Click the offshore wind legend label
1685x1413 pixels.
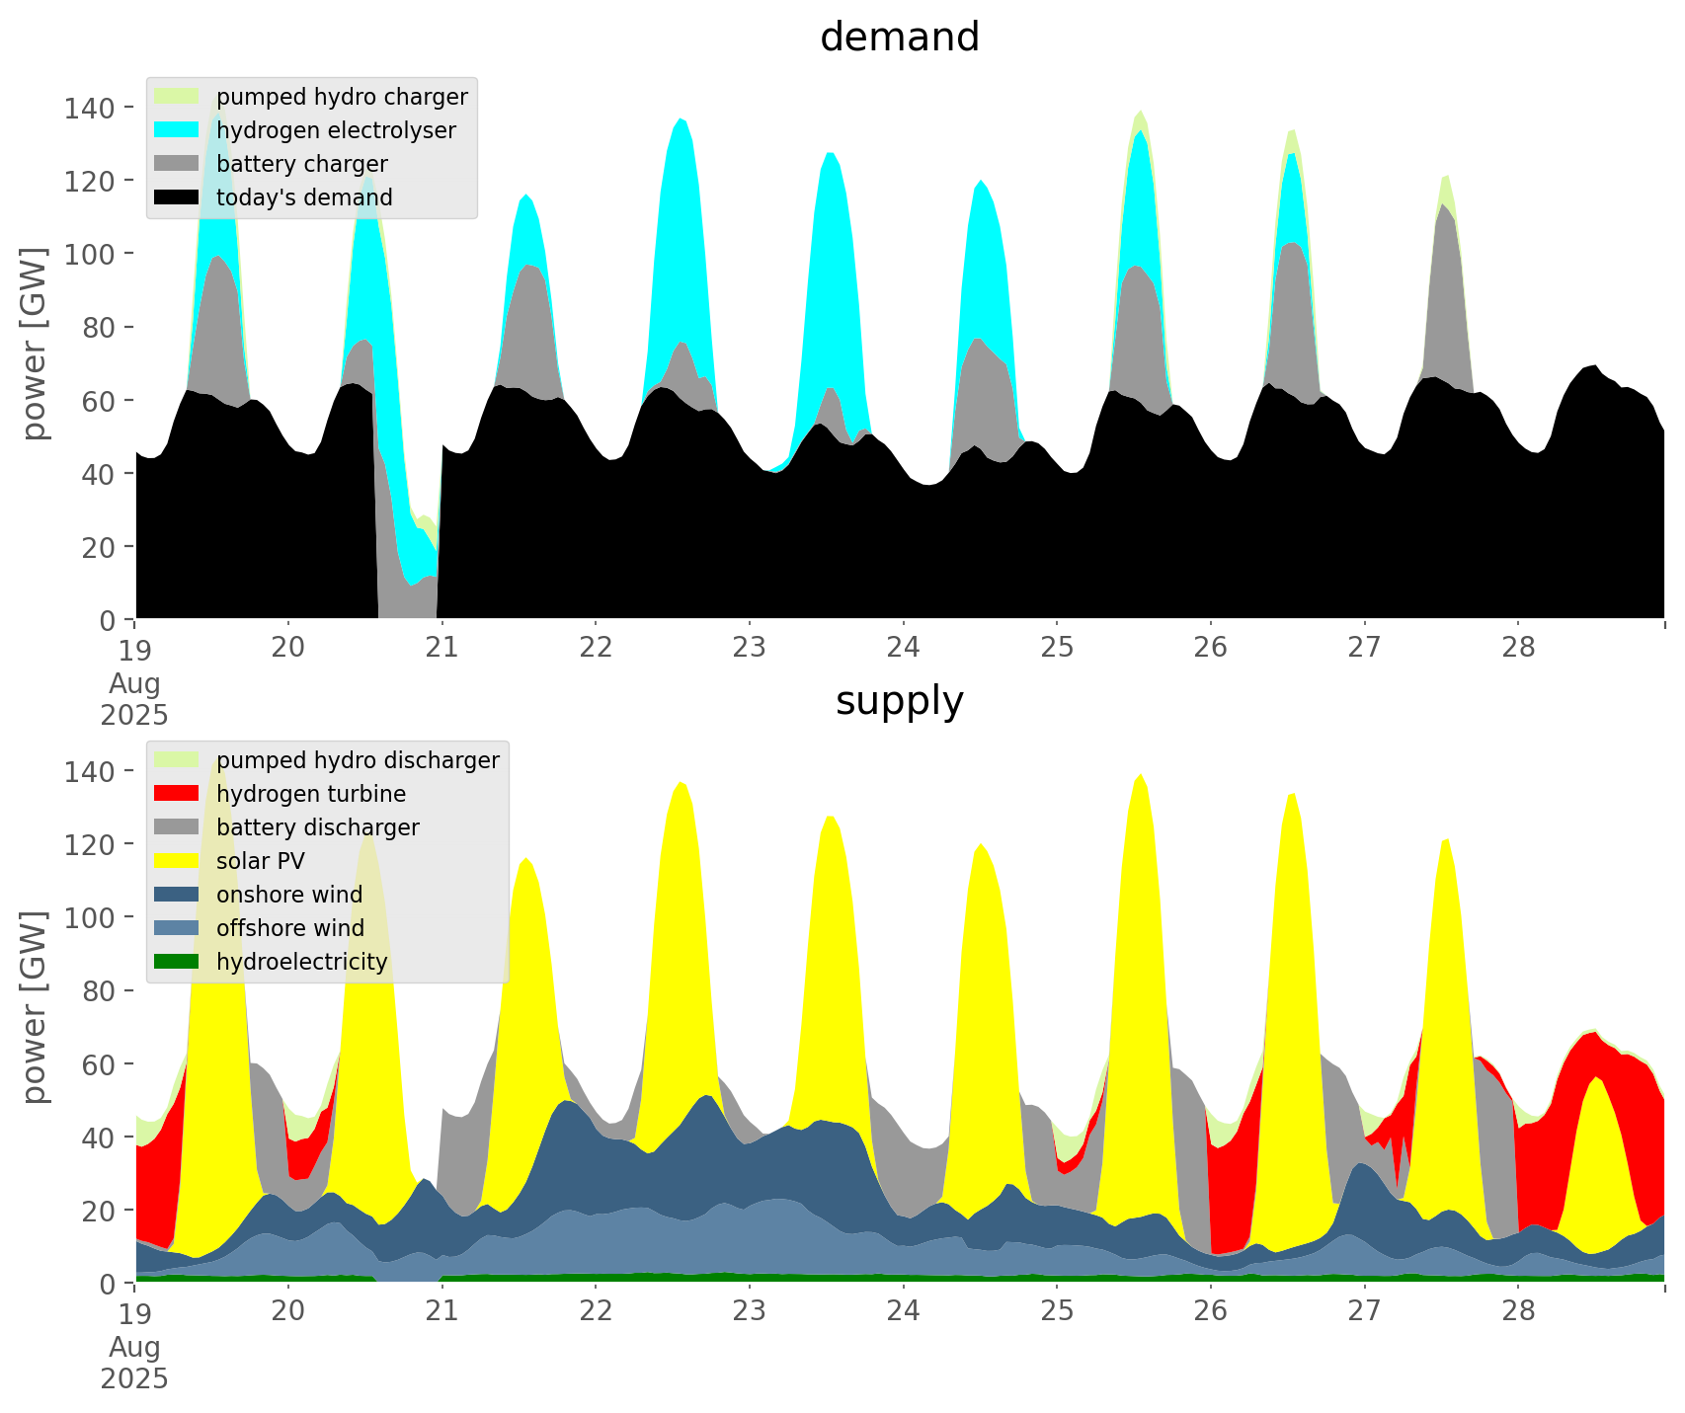coord(289,928)
